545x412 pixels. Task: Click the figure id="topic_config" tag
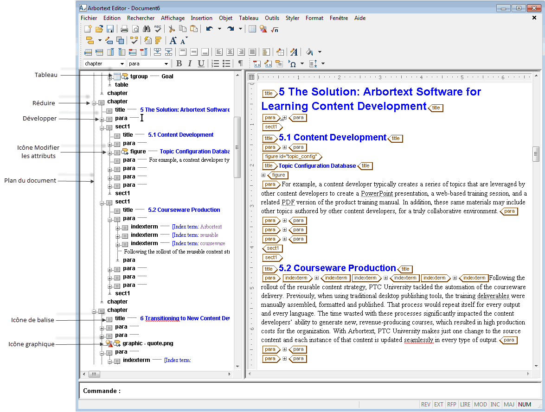[291, 157]
